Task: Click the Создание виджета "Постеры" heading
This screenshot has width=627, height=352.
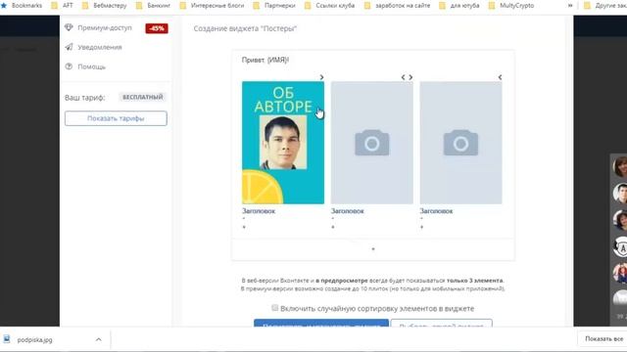Action: [245, 28]
